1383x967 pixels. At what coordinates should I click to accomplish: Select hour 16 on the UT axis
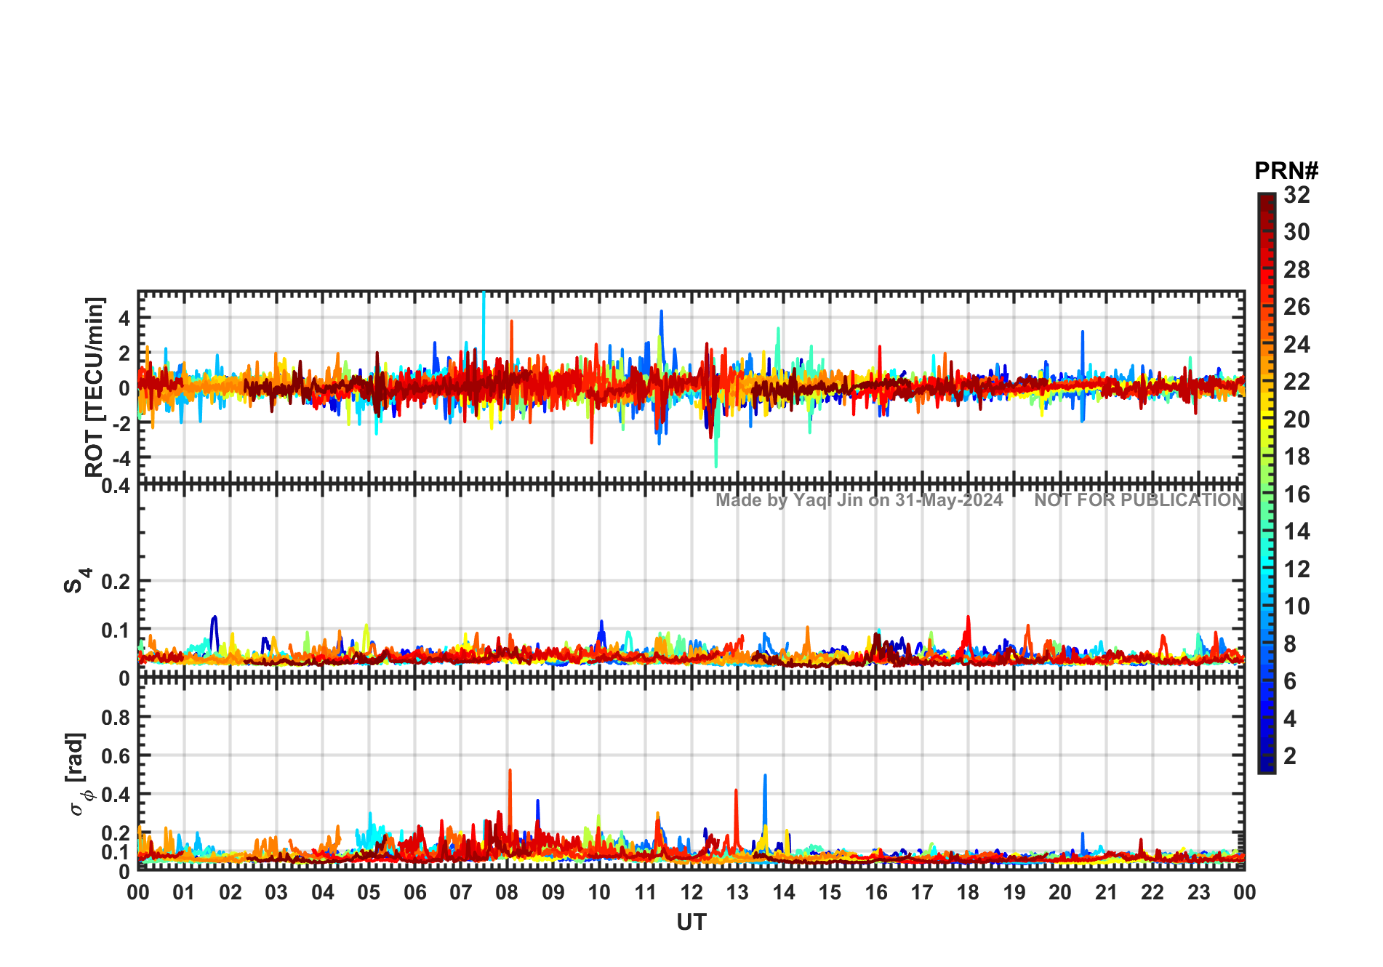click(x=876, y=892)
